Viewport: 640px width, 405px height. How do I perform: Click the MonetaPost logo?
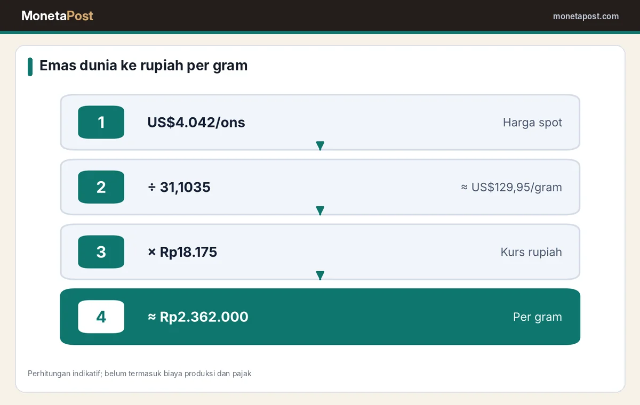pyautogui.click(x=57, y=16)
